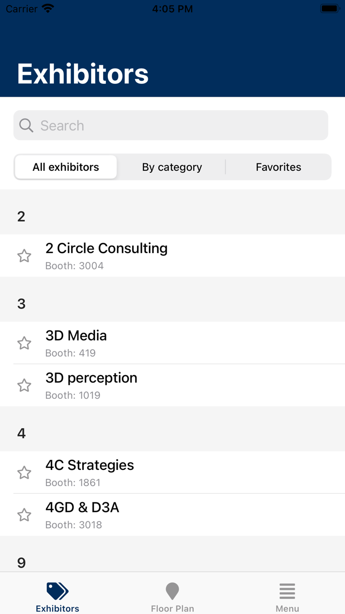Viewport: 345px width, 614px height.
Task: Star the 3D perception exhibitor
Action: [x=24, y=385]
